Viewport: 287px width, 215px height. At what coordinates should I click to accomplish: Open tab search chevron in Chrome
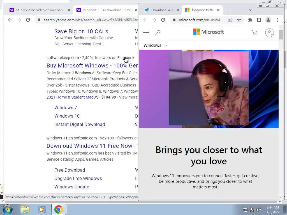tap(251, 10)
